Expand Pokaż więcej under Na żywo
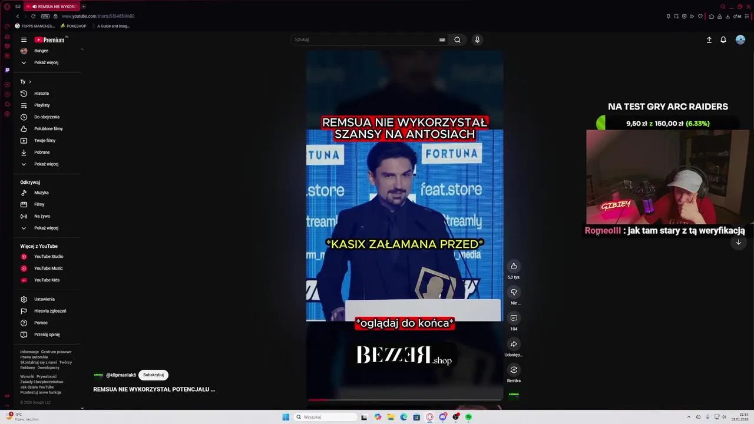754x424 pixels. 47,228
